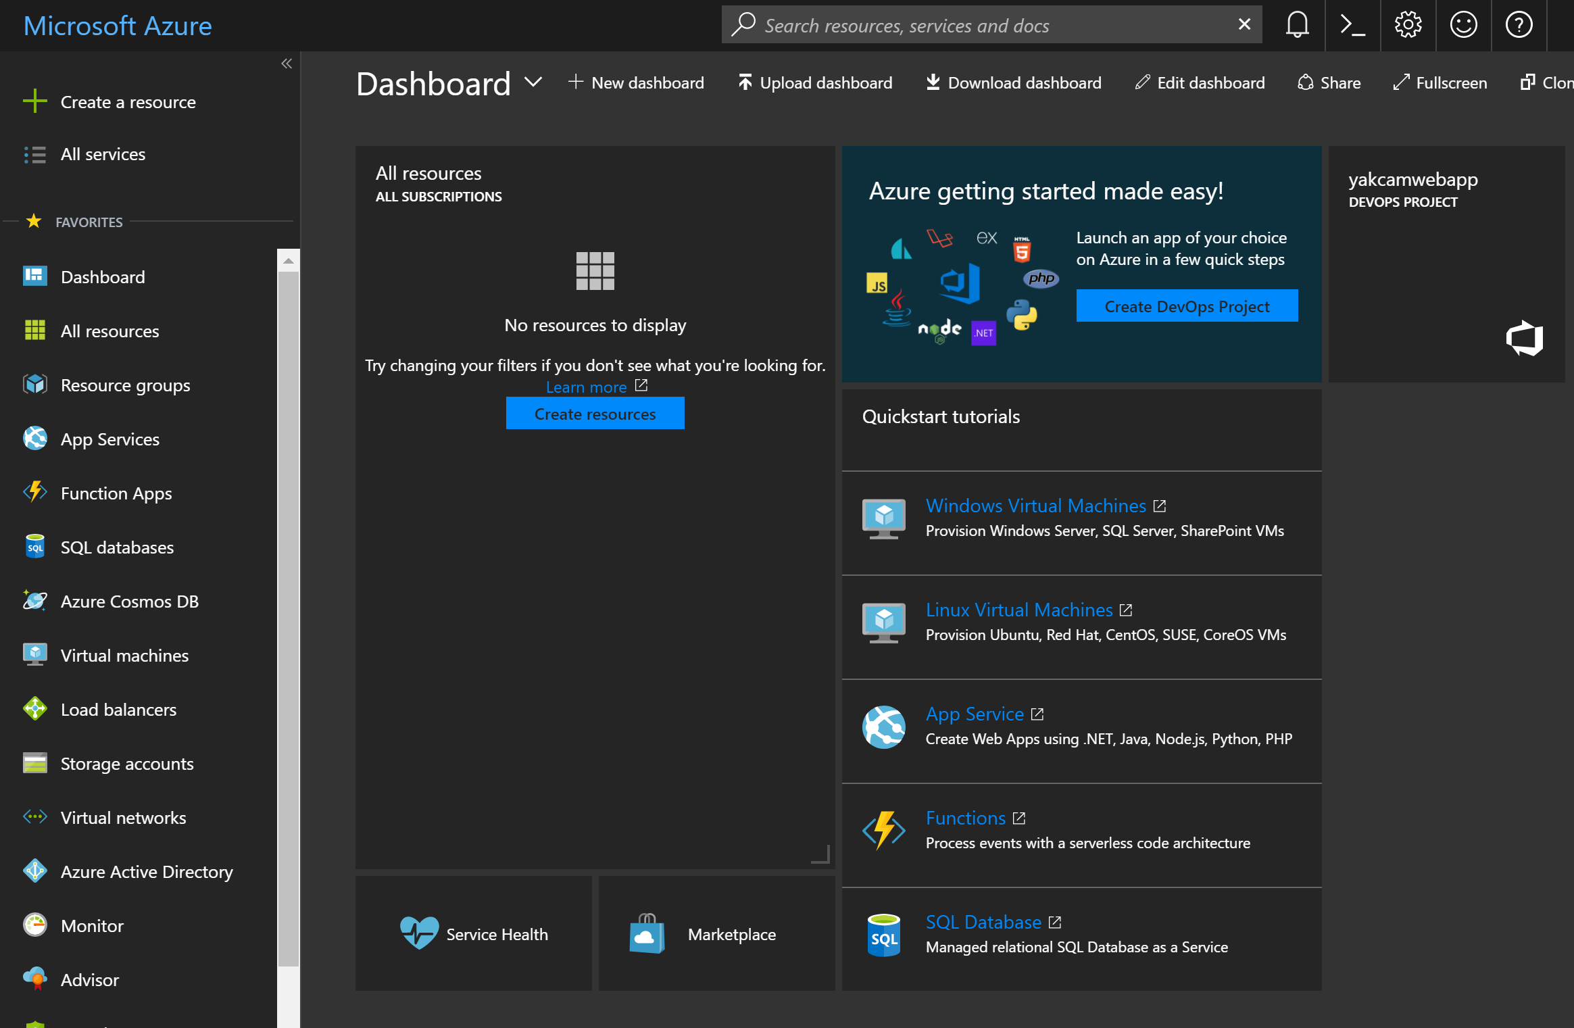Click the Azure Cosmos DB planet icon

pyautogui.click(x=35, y=601)
